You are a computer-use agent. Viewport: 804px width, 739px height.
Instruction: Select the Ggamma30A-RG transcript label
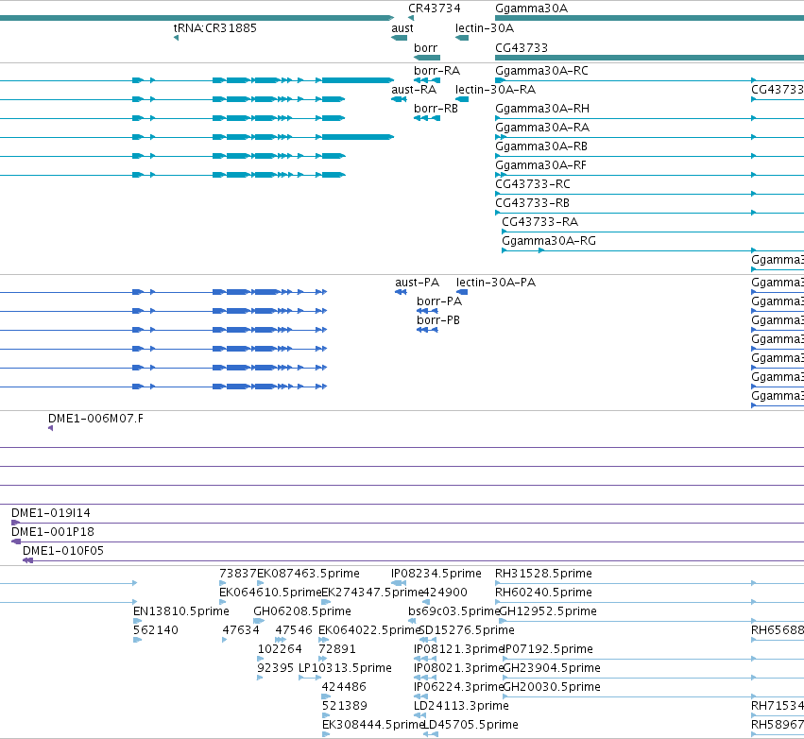click(549, 241)
